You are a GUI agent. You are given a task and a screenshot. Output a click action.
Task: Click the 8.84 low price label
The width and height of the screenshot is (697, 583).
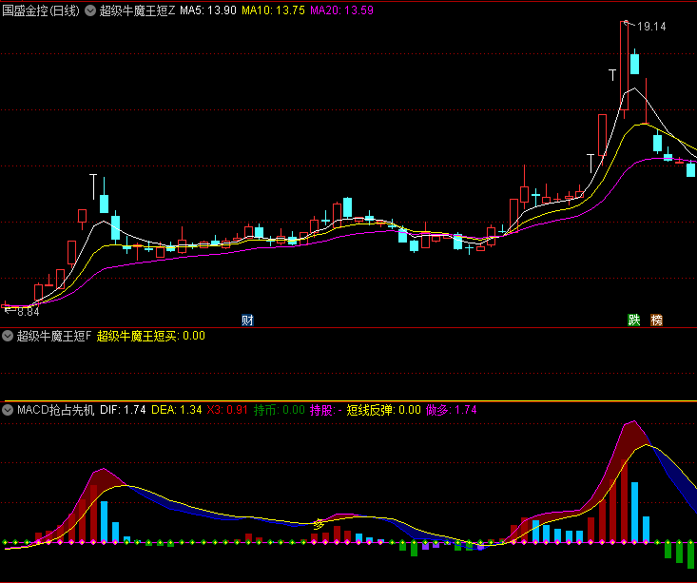28,312
